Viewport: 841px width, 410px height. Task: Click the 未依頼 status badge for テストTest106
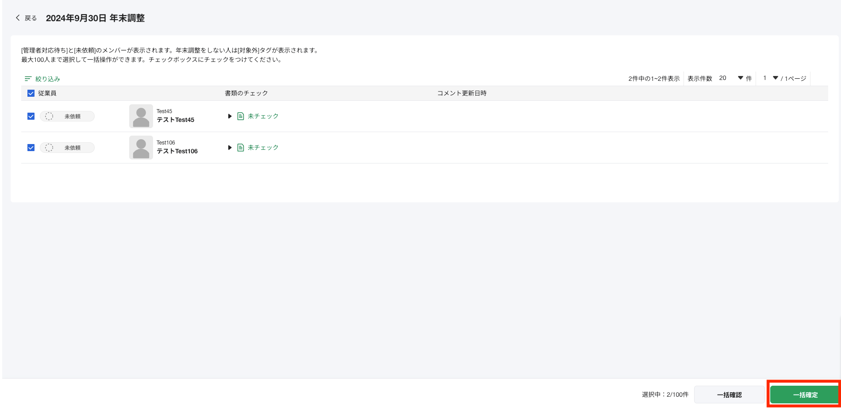[67, 147]
